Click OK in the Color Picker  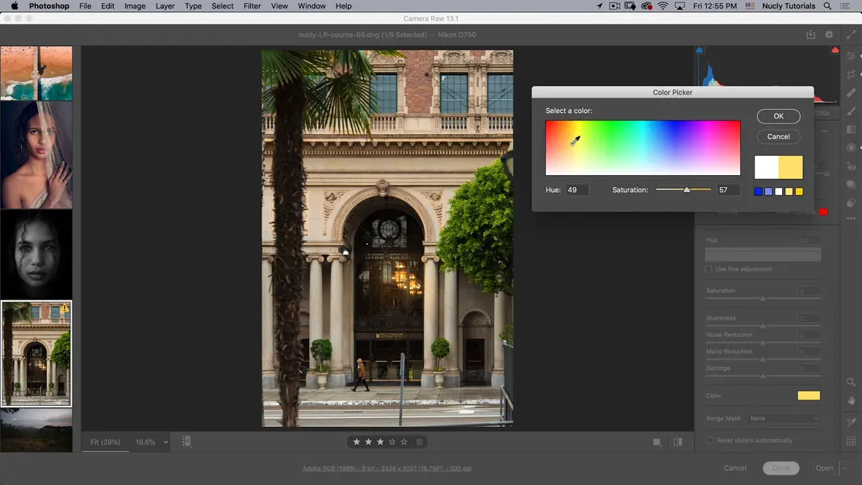[778, 116]
